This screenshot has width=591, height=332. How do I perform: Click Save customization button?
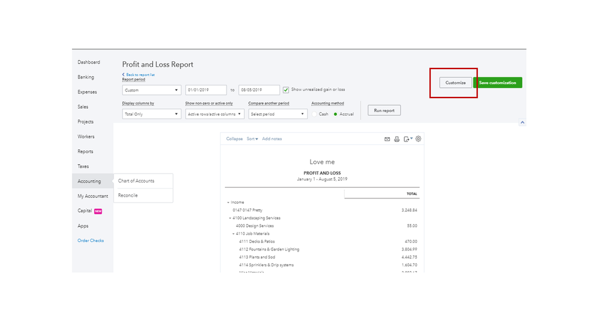click(498, 83)
